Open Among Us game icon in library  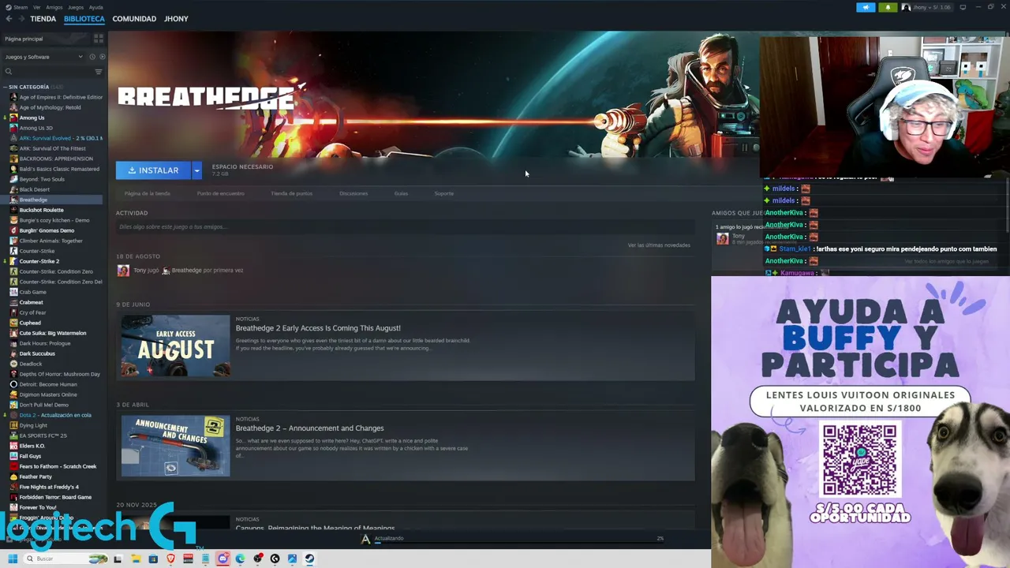click(x=13, y=118)
